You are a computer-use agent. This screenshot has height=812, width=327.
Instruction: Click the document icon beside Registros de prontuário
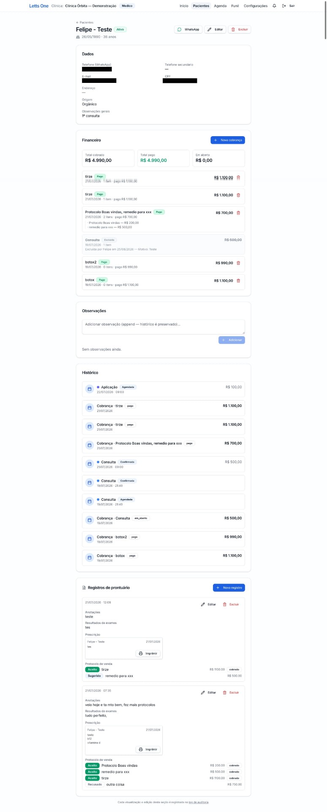(x=84, y=588)
